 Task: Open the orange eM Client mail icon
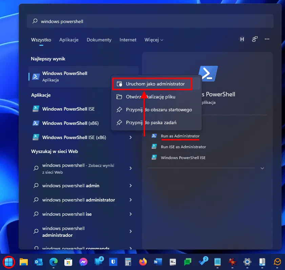[x=277, y=262]
